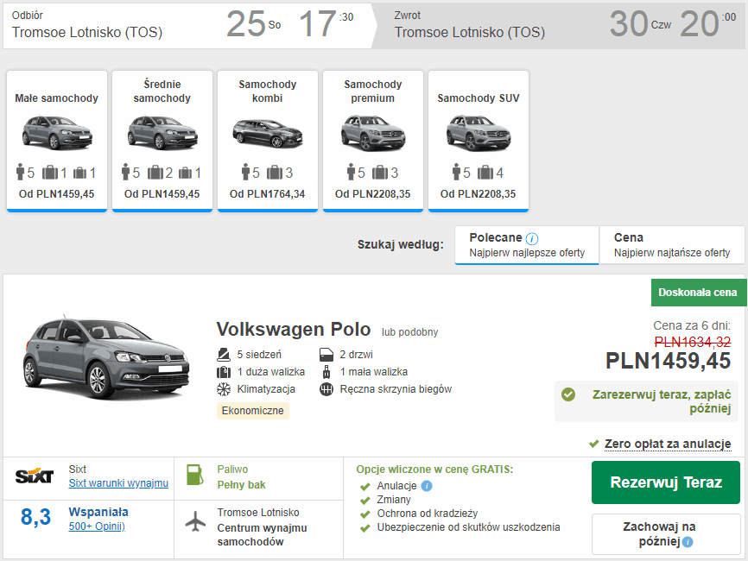Click the Doskonała cena green badge
Viewport: 748px width, 561px height.
(698, 293)
